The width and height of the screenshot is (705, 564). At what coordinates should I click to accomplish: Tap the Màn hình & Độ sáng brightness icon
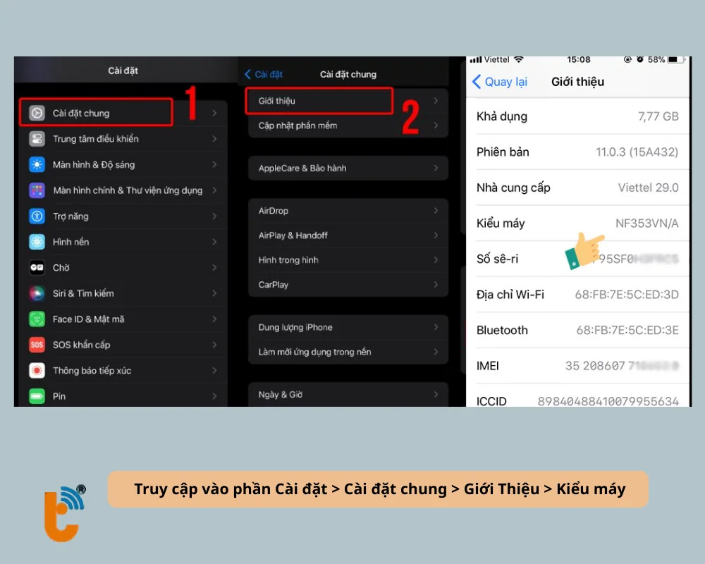pyautogui.click(x=37, y=164)
